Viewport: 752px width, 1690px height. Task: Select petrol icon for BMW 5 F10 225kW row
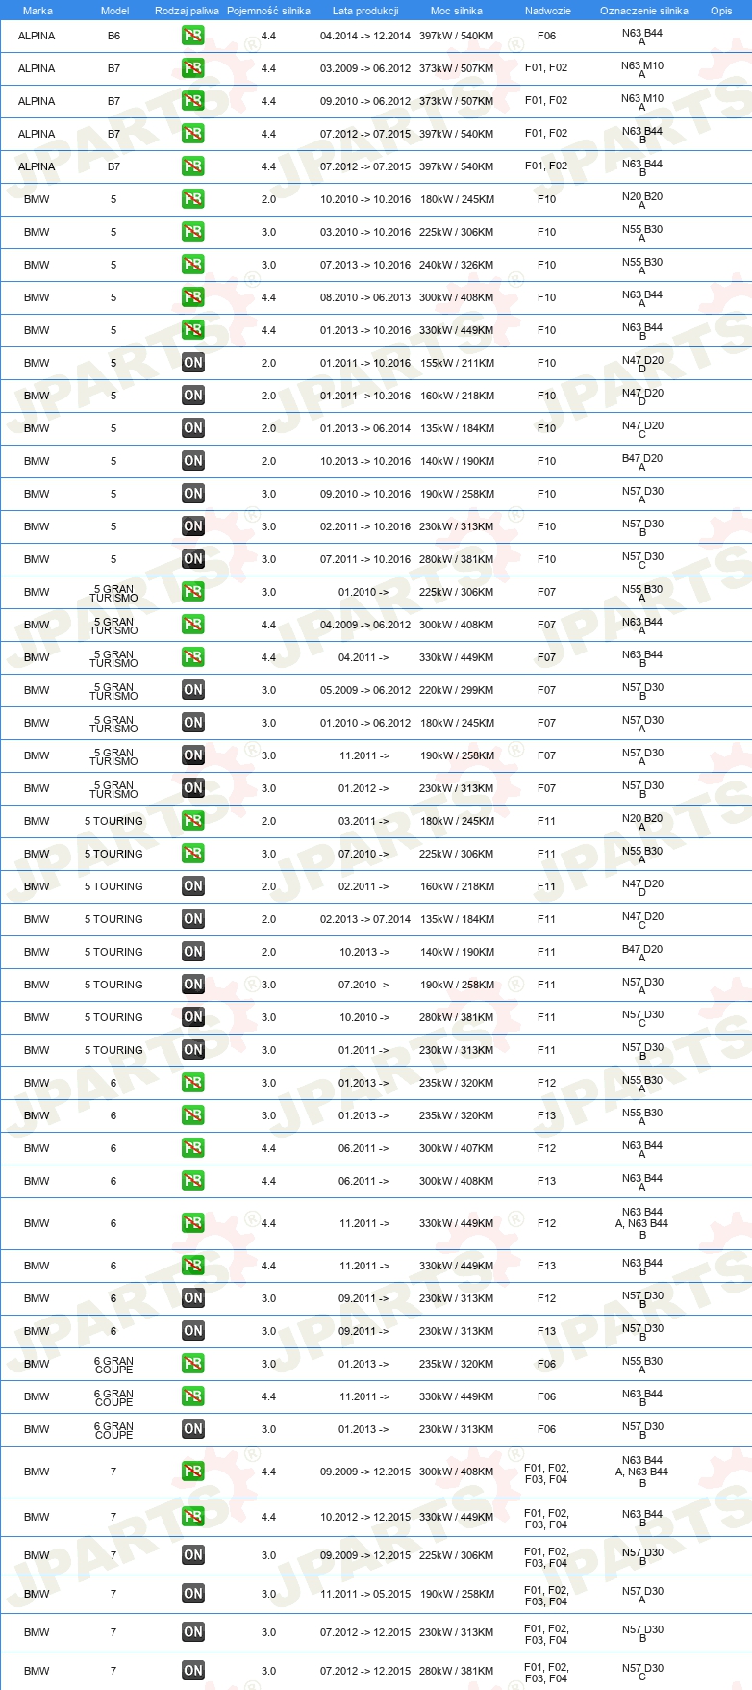(x=192, y=232)
